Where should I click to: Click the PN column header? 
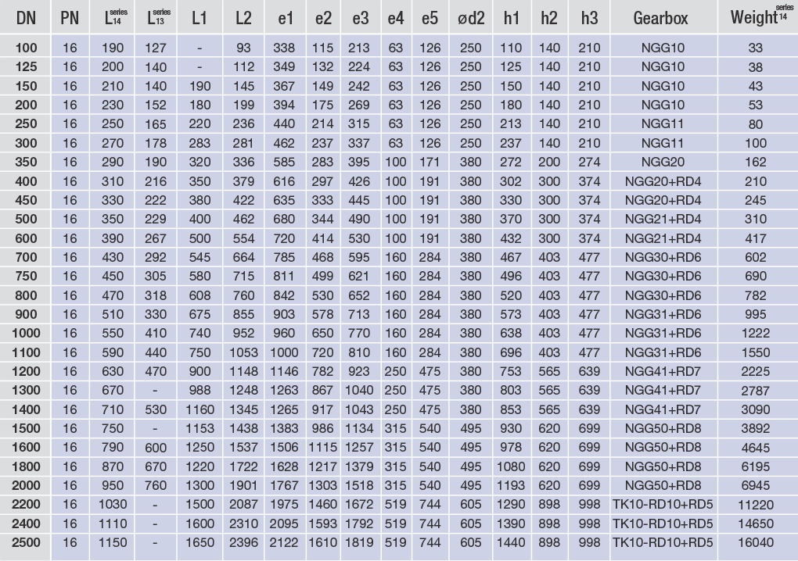(70, 18)
